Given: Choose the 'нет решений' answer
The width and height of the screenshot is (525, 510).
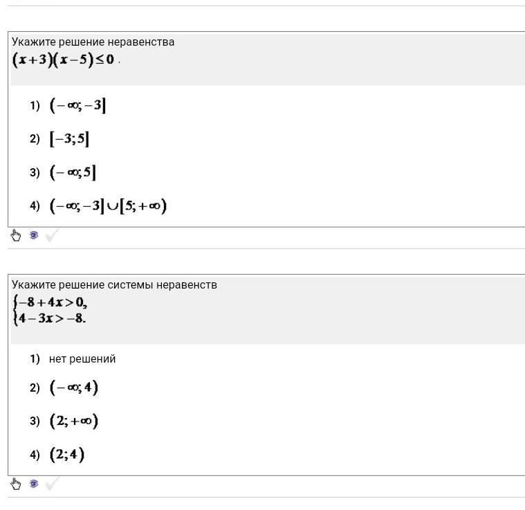Looking at the screenshot, I should (82, 359).
